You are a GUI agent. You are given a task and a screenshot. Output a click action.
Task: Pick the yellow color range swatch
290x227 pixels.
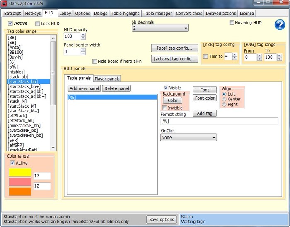click(20, 172)
